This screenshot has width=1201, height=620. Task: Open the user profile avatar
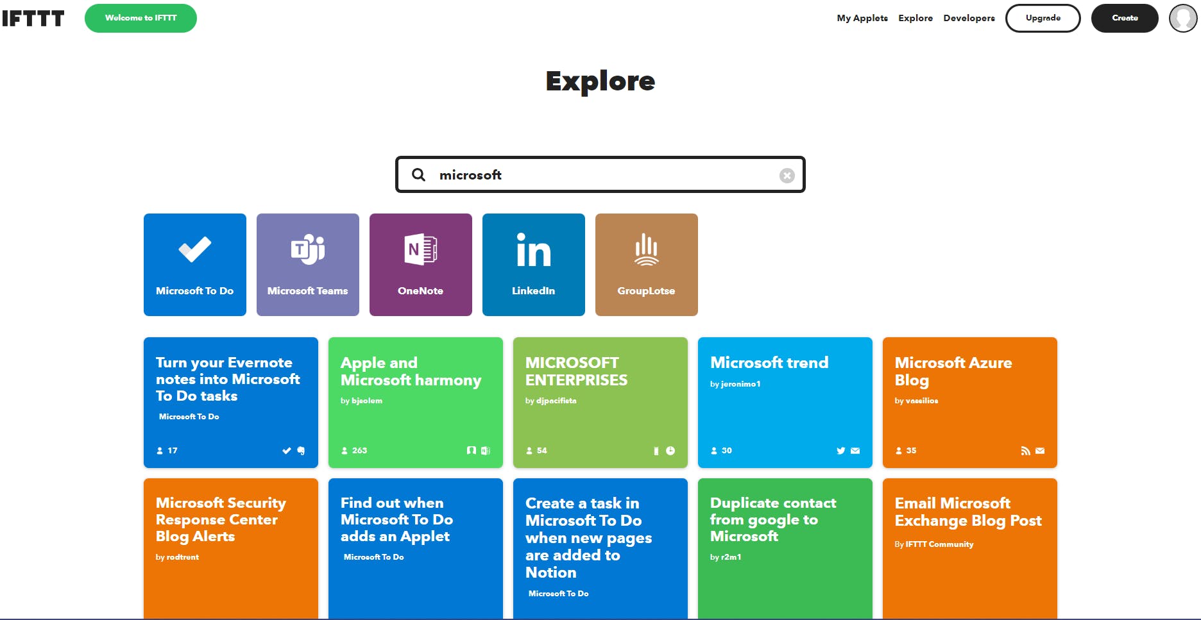pos(1182,19)
